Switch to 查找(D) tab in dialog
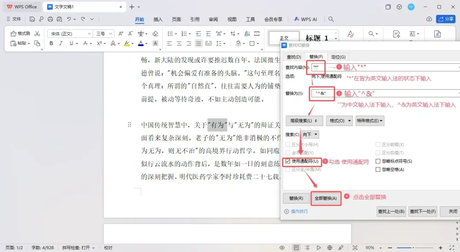The width and height of the screenshot is (460, 252). (x=293, y=57)
